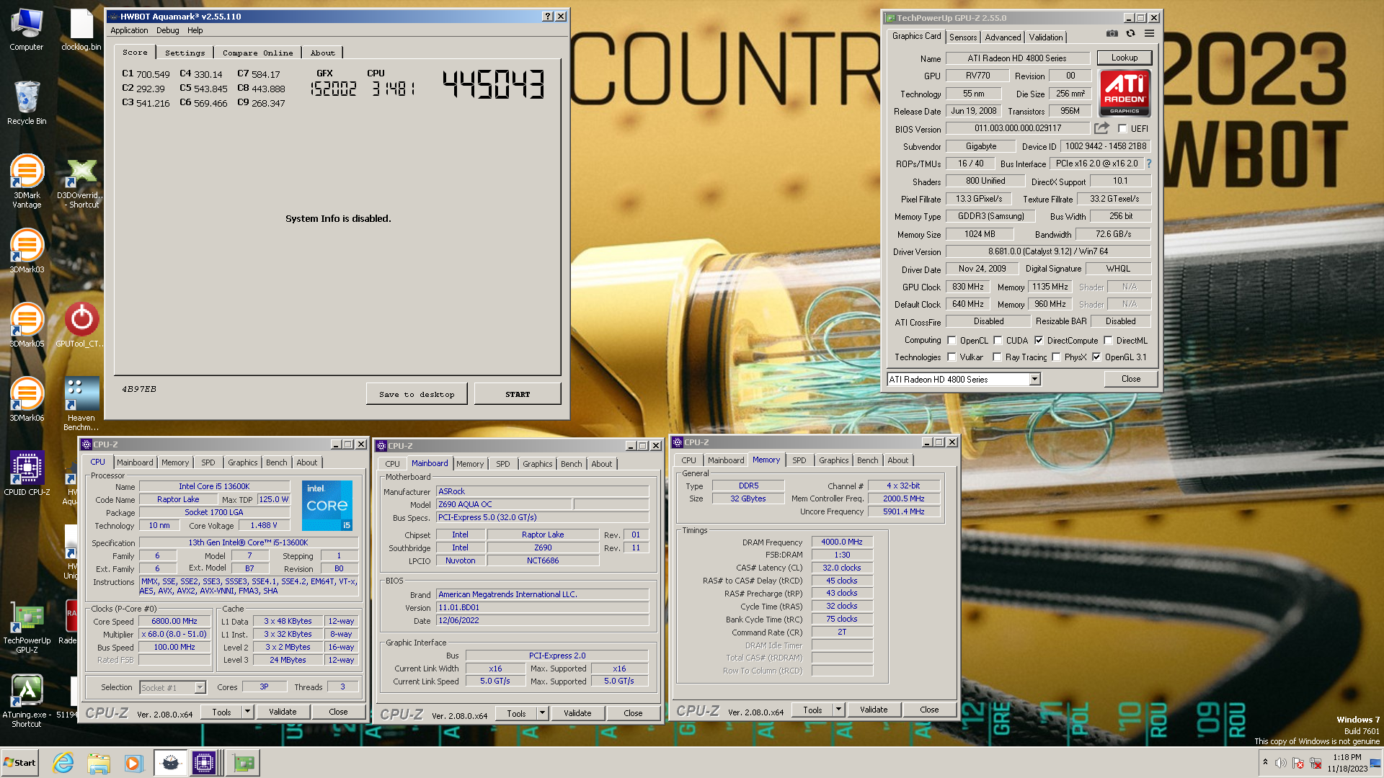Toggle the UEFI checkbox in GPU-Z
The width and height of the screenshot is (1384, 778).
click(1122, 129)
